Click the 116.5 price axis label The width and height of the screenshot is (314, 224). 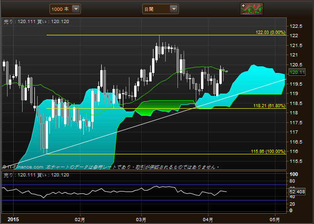[x=296, y=142]
